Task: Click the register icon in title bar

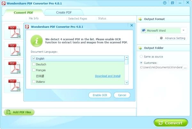Action: (x=172, y=3)
